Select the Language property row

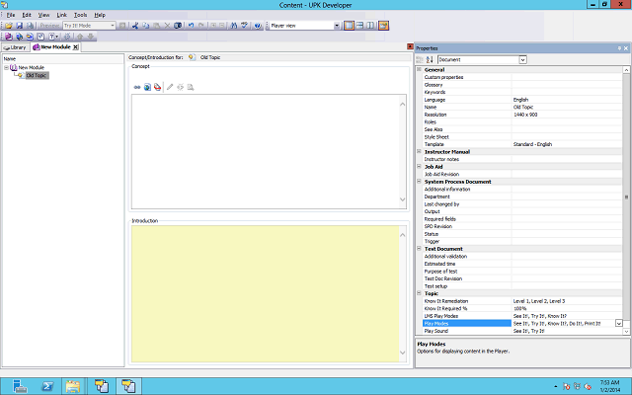pyautogui.click(x=464, y=100)
